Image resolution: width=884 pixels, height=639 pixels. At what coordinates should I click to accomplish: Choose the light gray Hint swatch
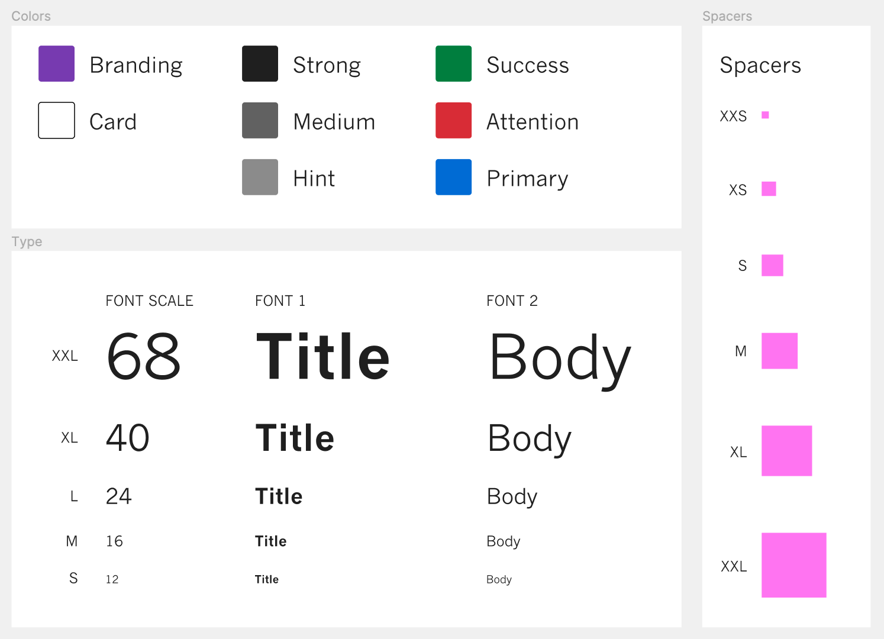pyautogui.click(x=260, y=177)
